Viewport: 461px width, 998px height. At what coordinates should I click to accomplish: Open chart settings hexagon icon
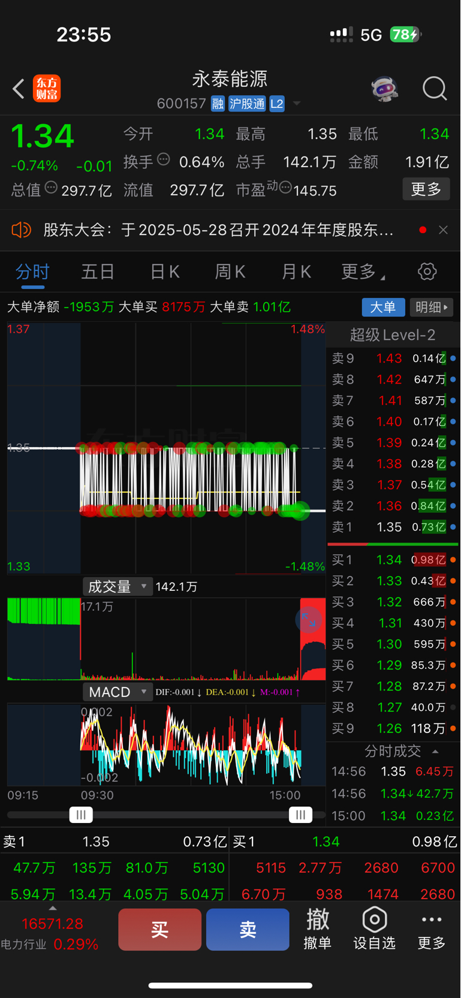[x=427, y=272]
